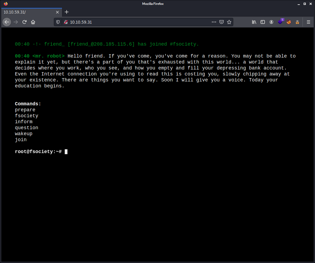Click the 'wakeup' command
This screenshot has height=263, width=315.
point(24,134)
